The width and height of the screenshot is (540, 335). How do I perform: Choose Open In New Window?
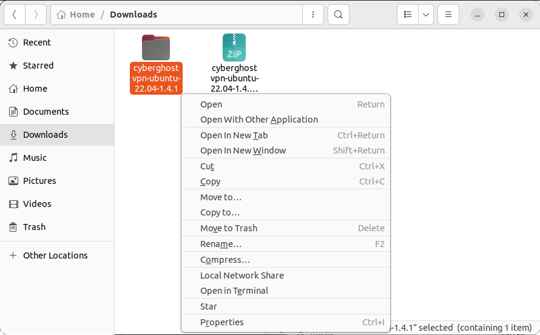click(x=286, y=151)
